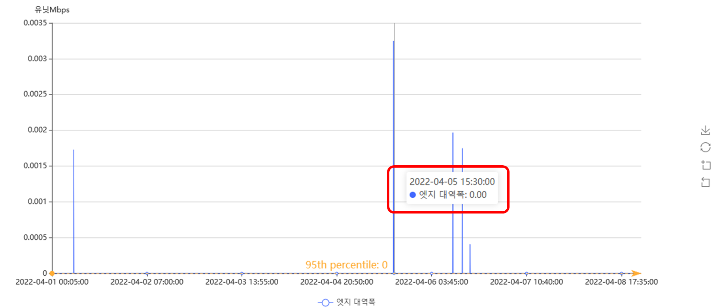The image size is (721, 308).
Task: Select the data point at 2022-04-02 07:00:00
Action: click(147, 273)
